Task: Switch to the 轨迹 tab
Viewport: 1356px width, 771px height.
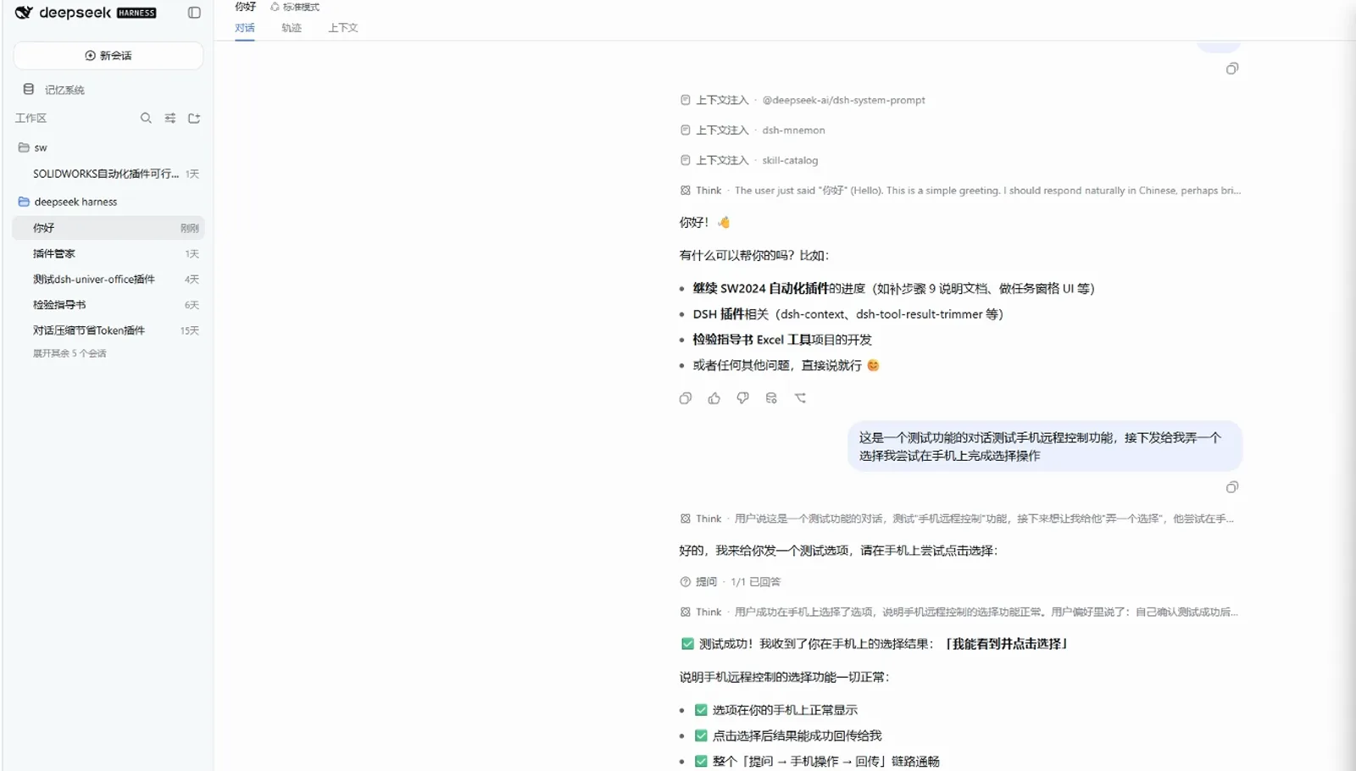Action: [x=292, y=28]
